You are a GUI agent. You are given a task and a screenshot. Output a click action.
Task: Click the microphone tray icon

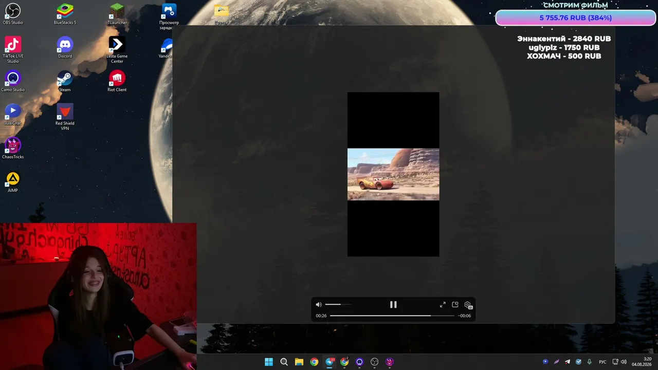click(590, 362)
